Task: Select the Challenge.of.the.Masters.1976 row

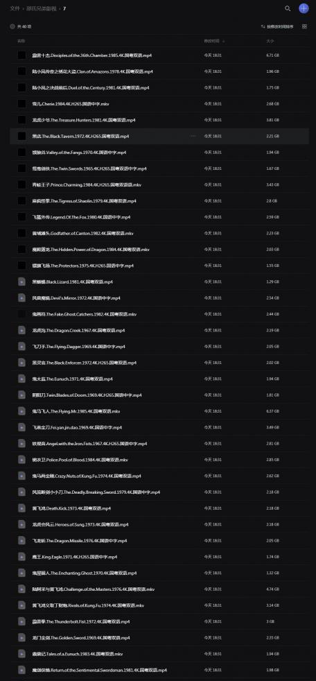Action: coord(159,589)
